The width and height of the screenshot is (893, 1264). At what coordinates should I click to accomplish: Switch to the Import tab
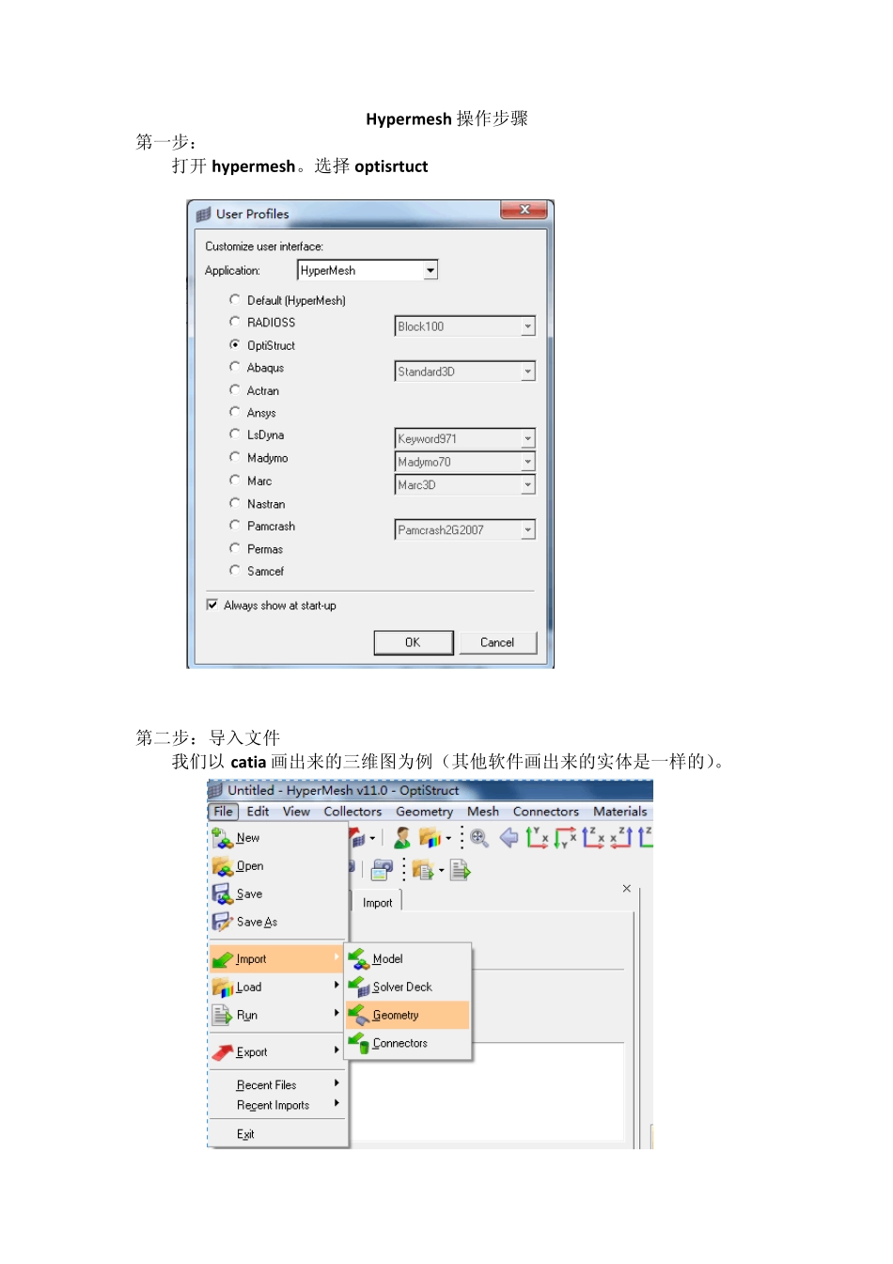378,903
